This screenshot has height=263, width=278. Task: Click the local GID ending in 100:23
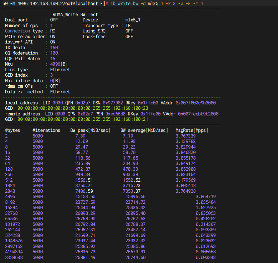pos(82,108)
